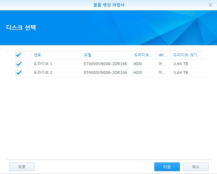Click the model ST4000VN008-2DR166 in 드라이브 2 row

click(x=105, y=73)
